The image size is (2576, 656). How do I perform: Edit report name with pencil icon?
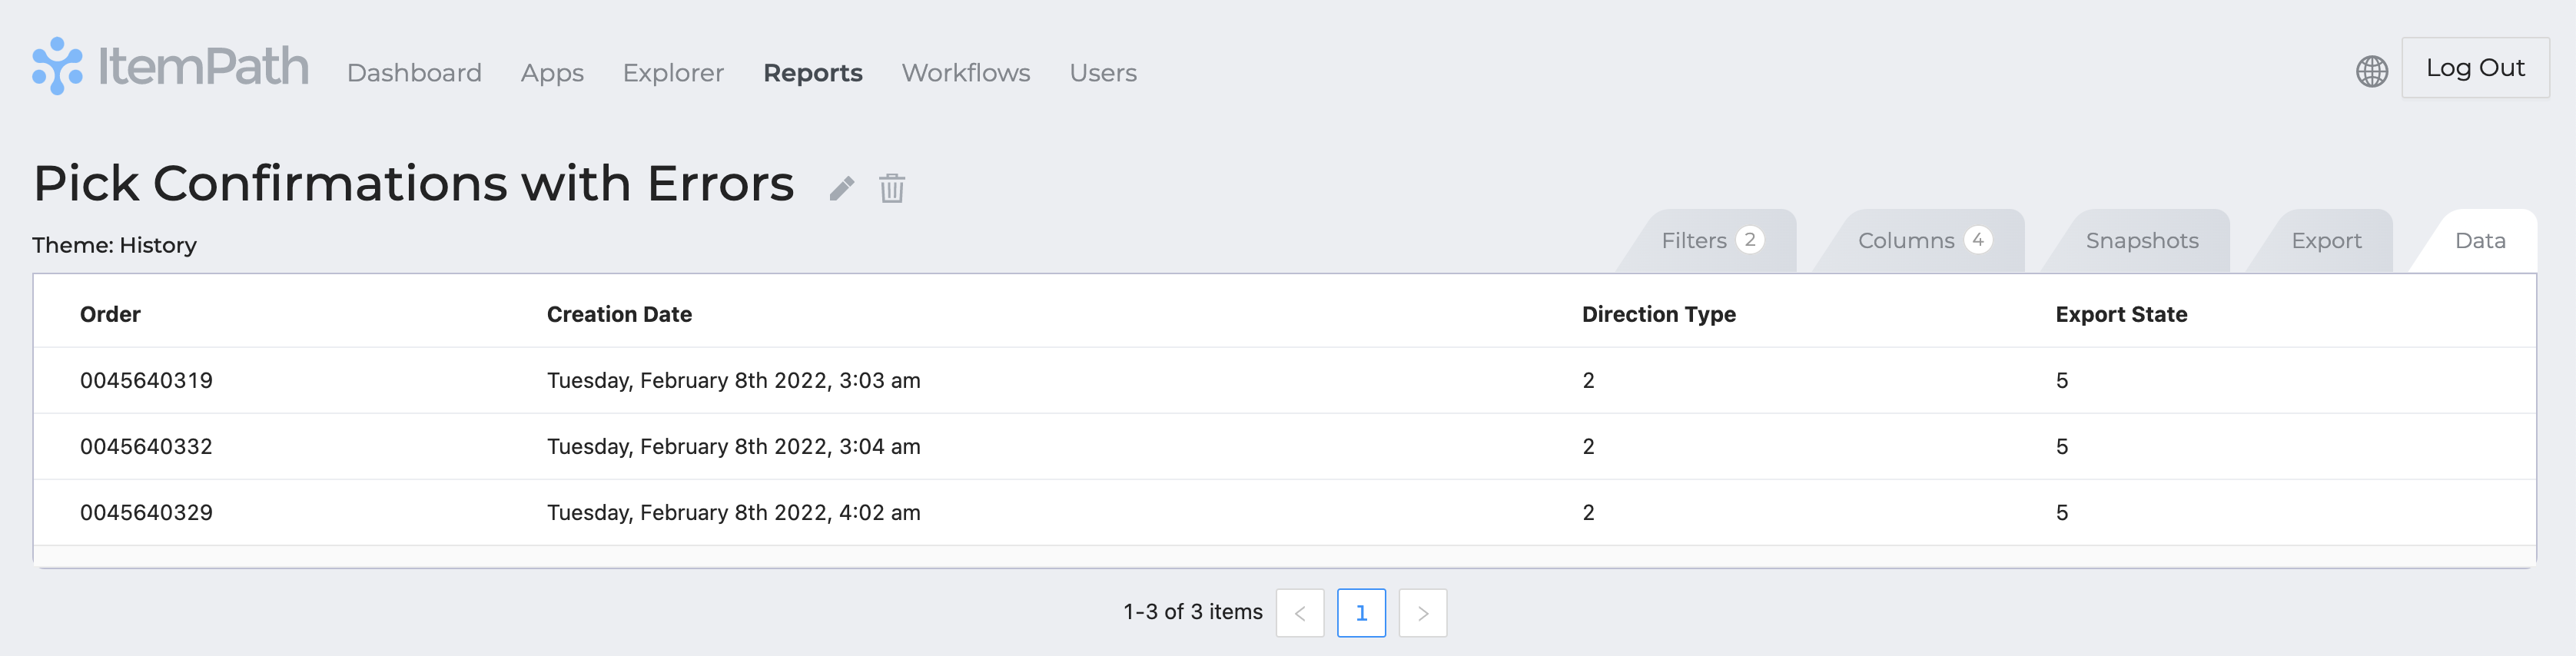coord(842,188)
